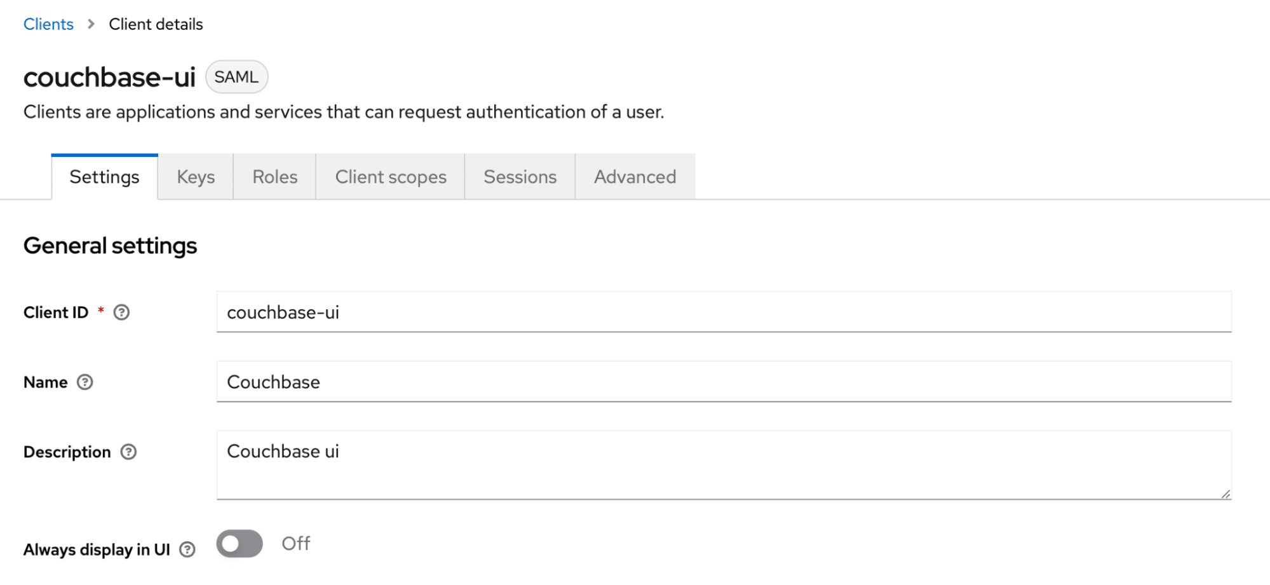Select the Settings tab
Image resolution: width=1270 pixels, height=585 pixels.
tap(104, 177)
